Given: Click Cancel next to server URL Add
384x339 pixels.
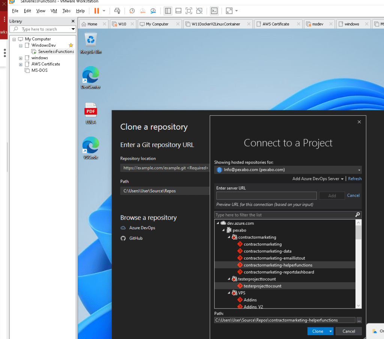Looking at the screenshot, I should tap(353, 195).
